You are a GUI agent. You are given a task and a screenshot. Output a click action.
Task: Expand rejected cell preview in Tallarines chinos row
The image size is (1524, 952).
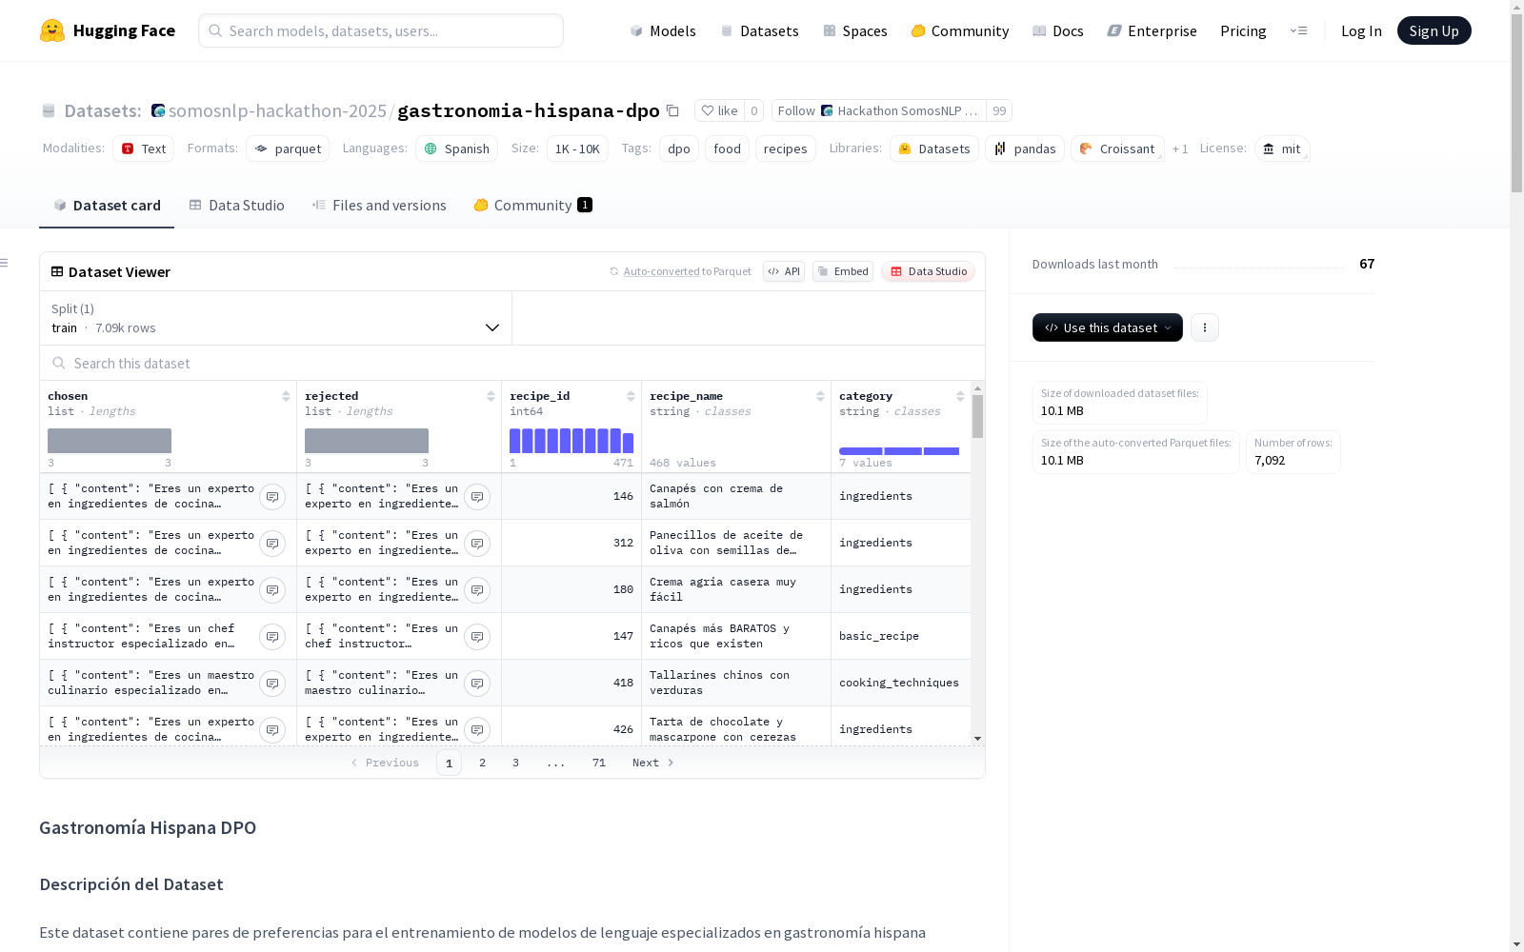(x=477, y=684)
